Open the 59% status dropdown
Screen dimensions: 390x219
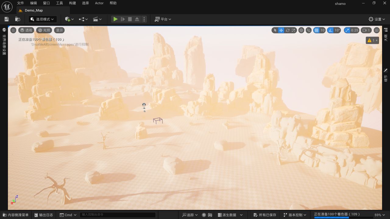380,215
